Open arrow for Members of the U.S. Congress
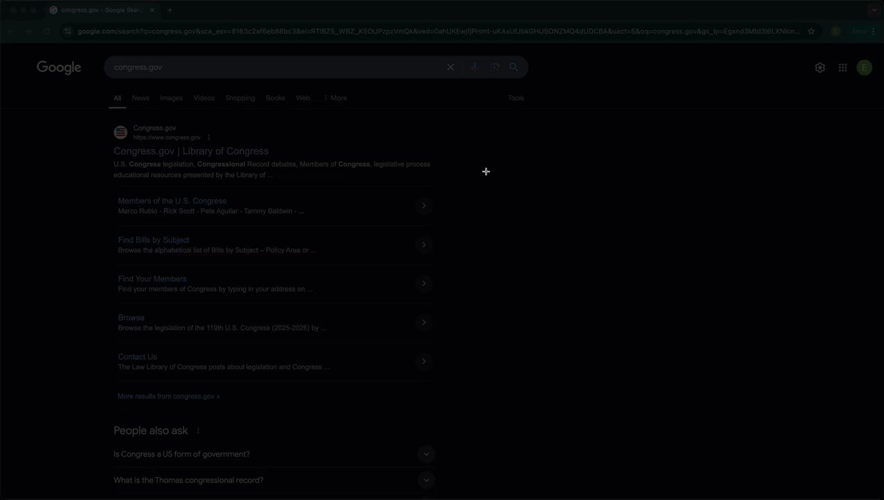The width and height of the screenshot is (884, 500). [x=424, y=206]
